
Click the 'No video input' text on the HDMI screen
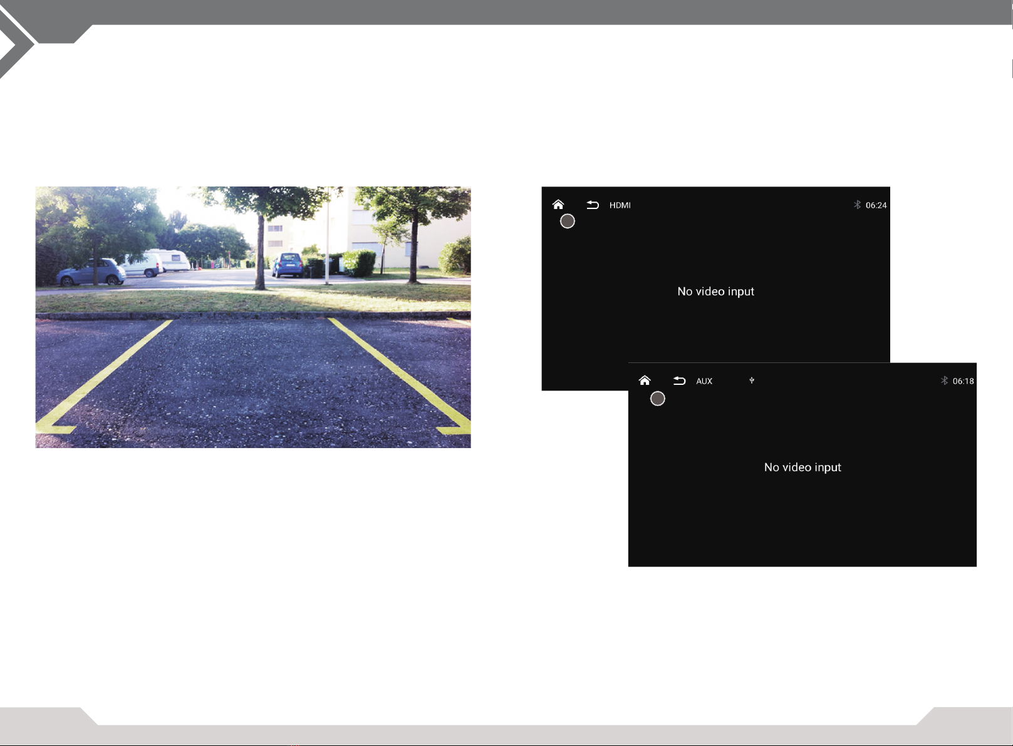(x=715, y=292)
